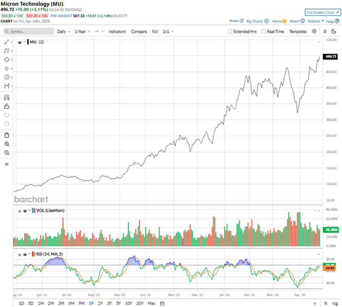Select the numbered annotation tool

click(6, 77)
